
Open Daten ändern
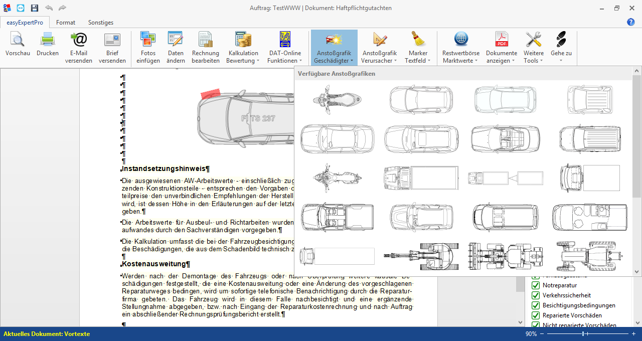coord(176,48)
